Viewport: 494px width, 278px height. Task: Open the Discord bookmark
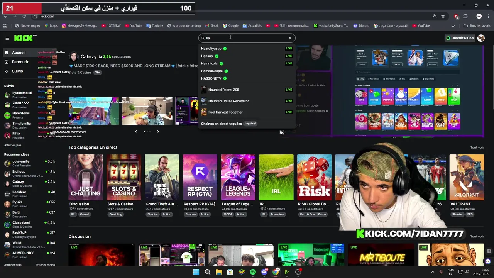click(x=361, y=26)
